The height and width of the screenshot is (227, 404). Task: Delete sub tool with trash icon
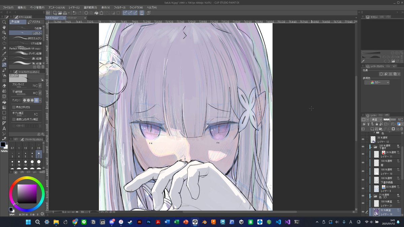coord(43,67)
